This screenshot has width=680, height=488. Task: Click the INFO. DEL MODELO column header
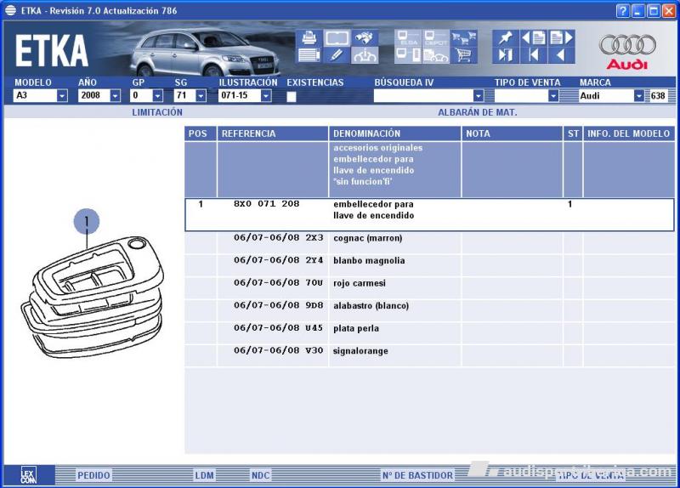tap(629, 133)
